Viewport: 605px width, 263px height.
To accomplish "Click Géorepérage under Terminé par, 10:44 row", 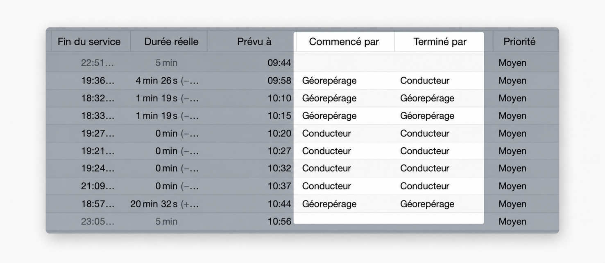I will click(x=427, y=204).
